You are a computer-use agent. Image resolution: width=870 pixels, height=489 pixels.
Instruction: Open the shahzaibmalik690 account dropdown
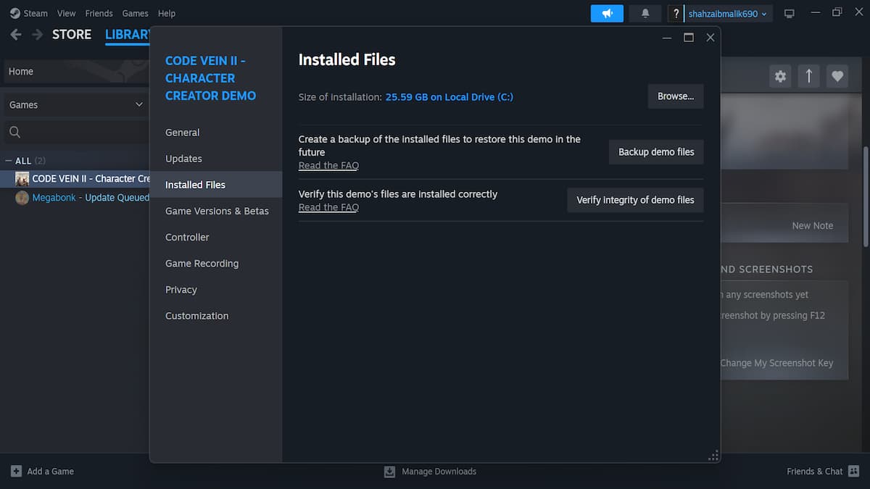click(720, 13)
